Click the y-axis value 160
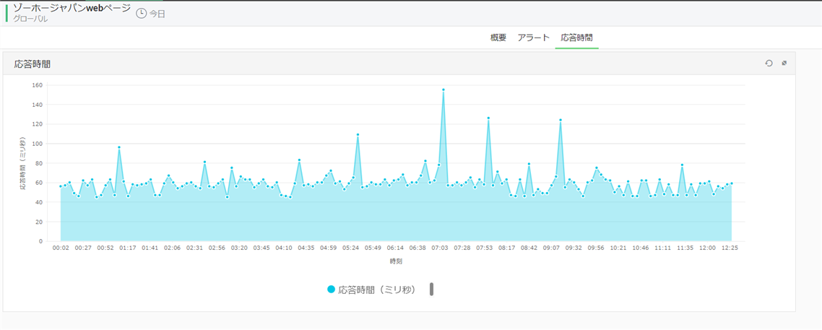Screen dimensions: 822x330 pos(38,85)
